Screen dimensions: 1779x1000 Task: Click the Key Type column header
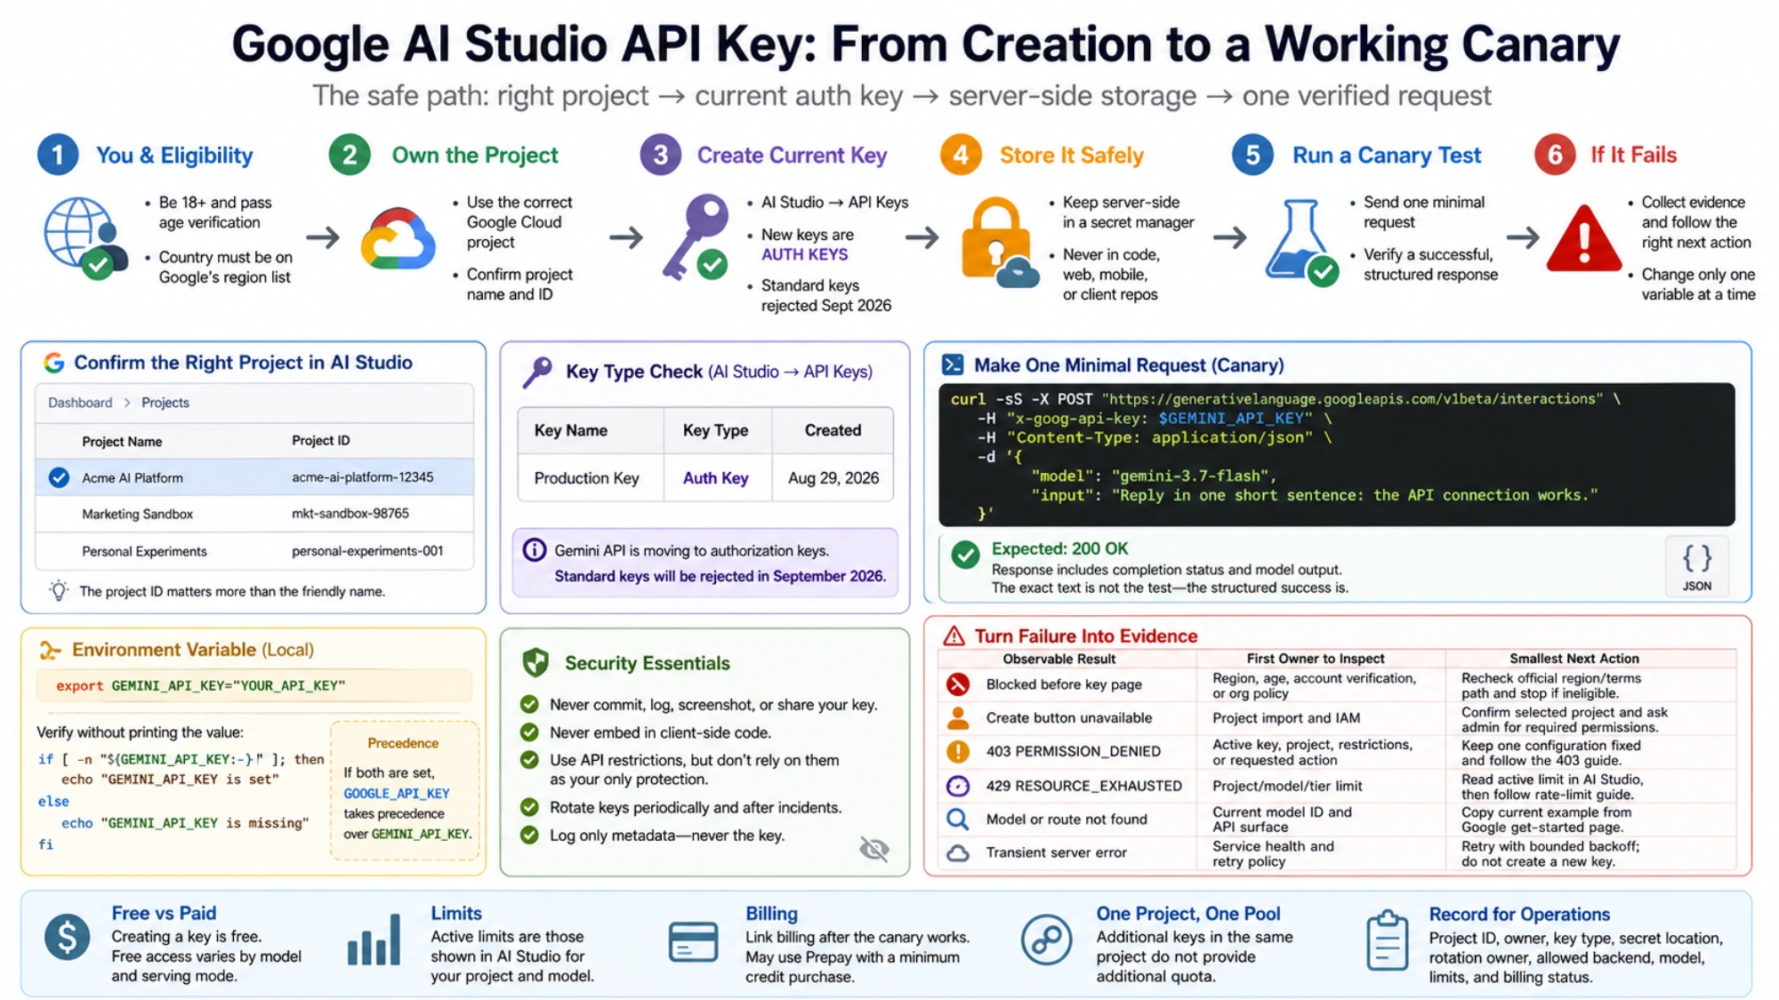pyautogui.click(x=716, y=430)
